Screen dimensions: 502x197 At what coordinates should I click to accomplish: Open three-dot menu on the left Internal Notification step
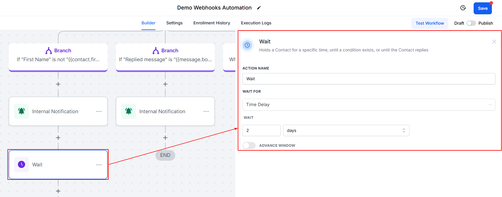pyautogui.click(x=99, y=111)
